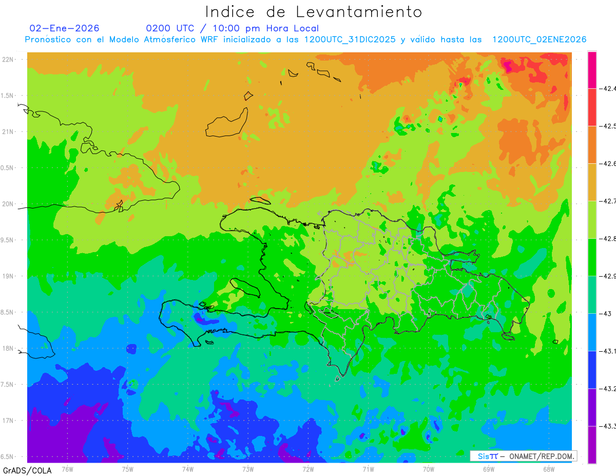Click the colorbar value '-42.7'

tap(608, 201)
